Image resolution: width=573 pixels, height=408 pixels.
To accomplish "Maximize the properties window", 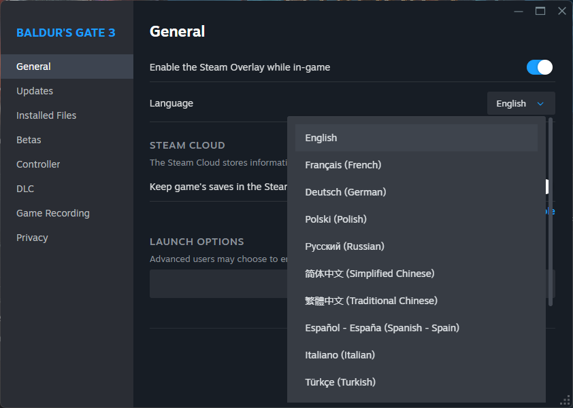I will (x=540, y=12).
